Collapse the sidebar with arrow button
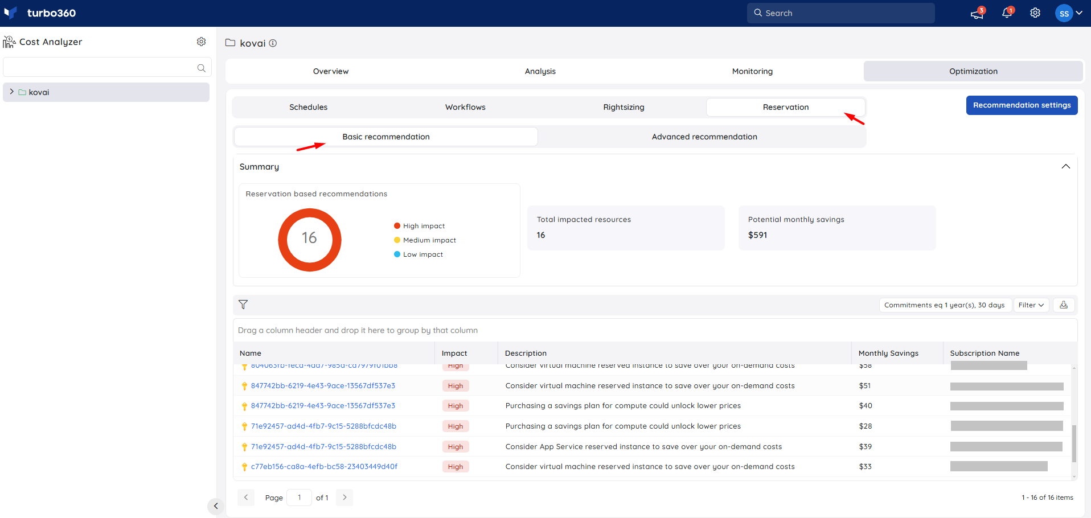Viewport: 1091px width, 518px height. [216, 505]
